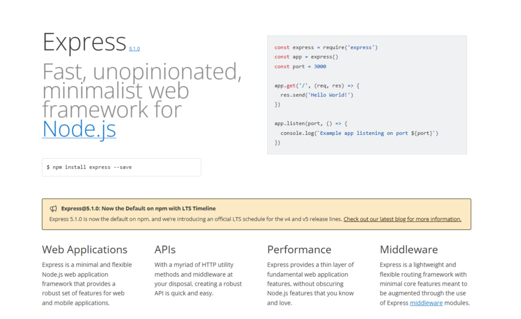Image resolution: width=521 pixels, height=319 pixels.
Task: Select the Middleware heading
Action: point(409,249)
